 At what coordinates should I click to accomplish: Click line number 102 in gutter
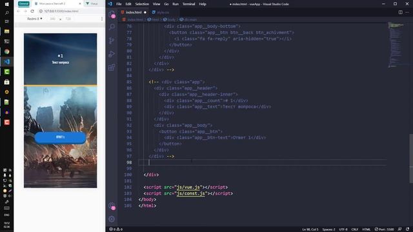128,188
